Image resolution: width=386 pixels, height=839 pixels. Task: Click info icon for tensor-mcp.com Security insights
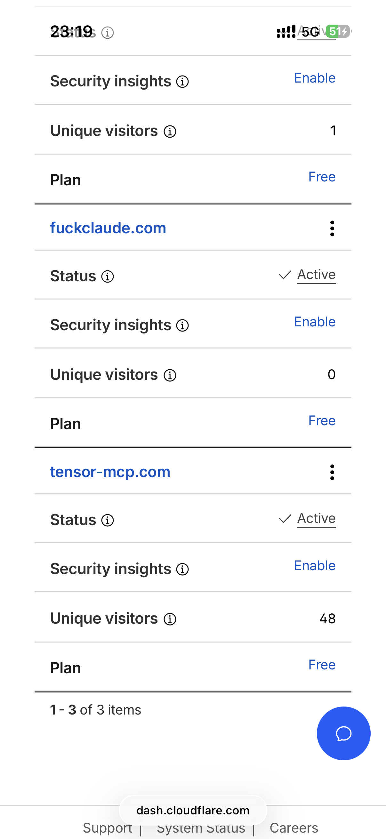coord(182,569)
